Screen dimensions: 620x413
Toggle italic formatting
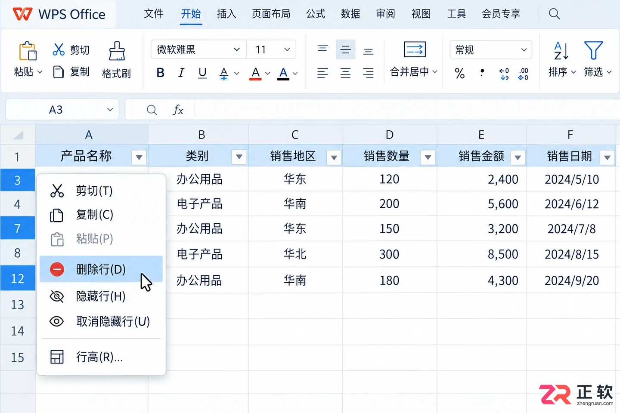181,73
